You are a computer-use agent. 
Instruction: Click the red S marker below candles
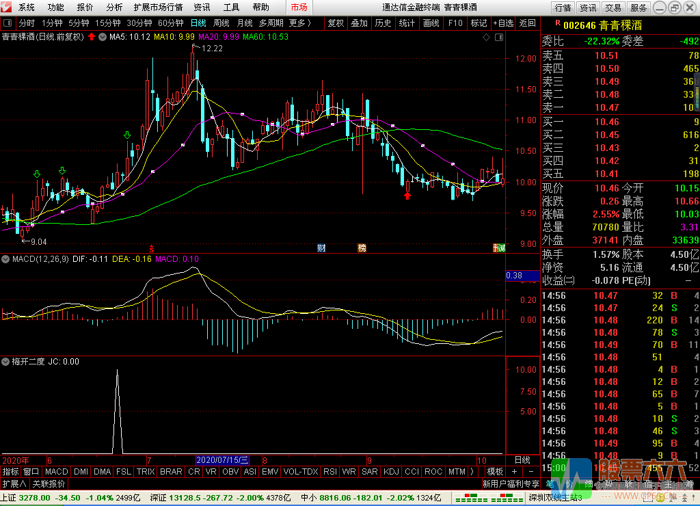[x=152, y=248]
